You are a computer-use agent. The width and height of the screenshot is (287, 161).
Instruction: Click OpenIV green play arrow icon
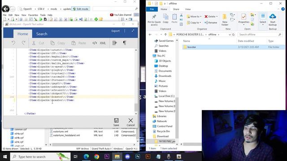click(x=41, y=19)
